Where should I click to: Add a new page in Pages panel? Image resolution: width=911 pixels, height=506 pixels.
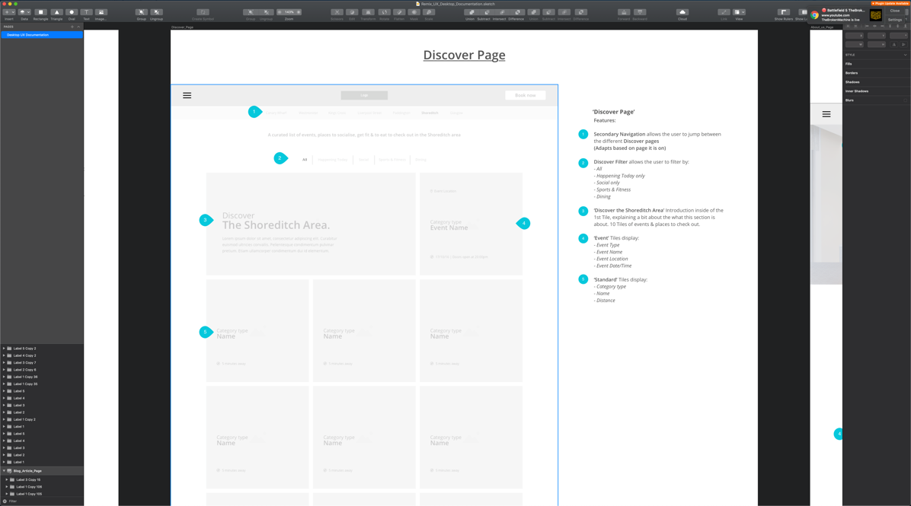tap(72, 27)
